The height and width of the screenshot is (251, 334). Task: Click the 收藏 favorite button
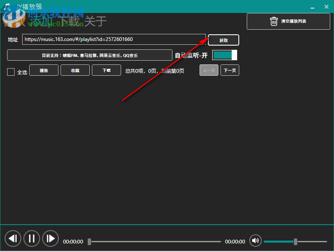click(x=75, y=70)
